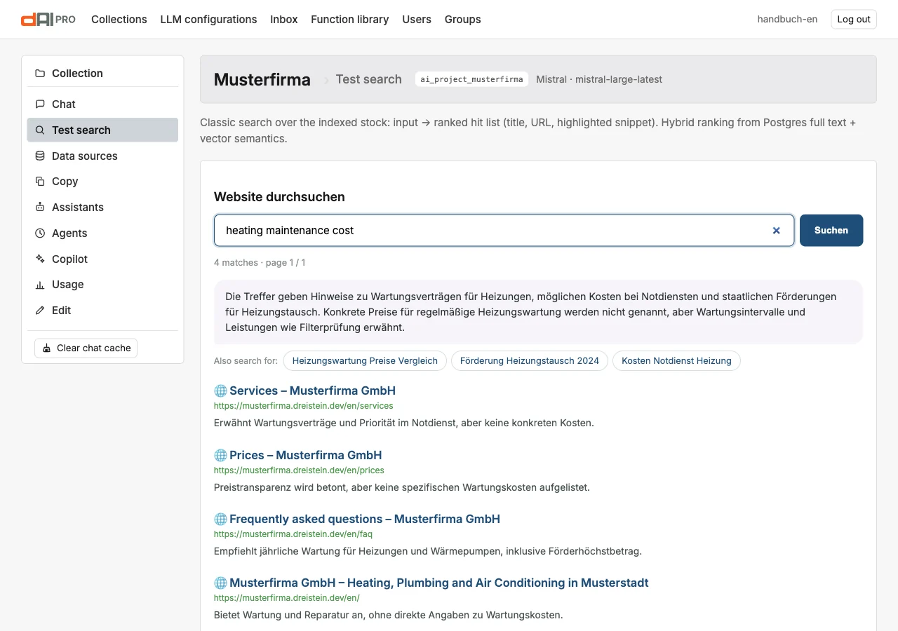
Task: Click the robot icon beside Assistants
Action: pos(40,207)
